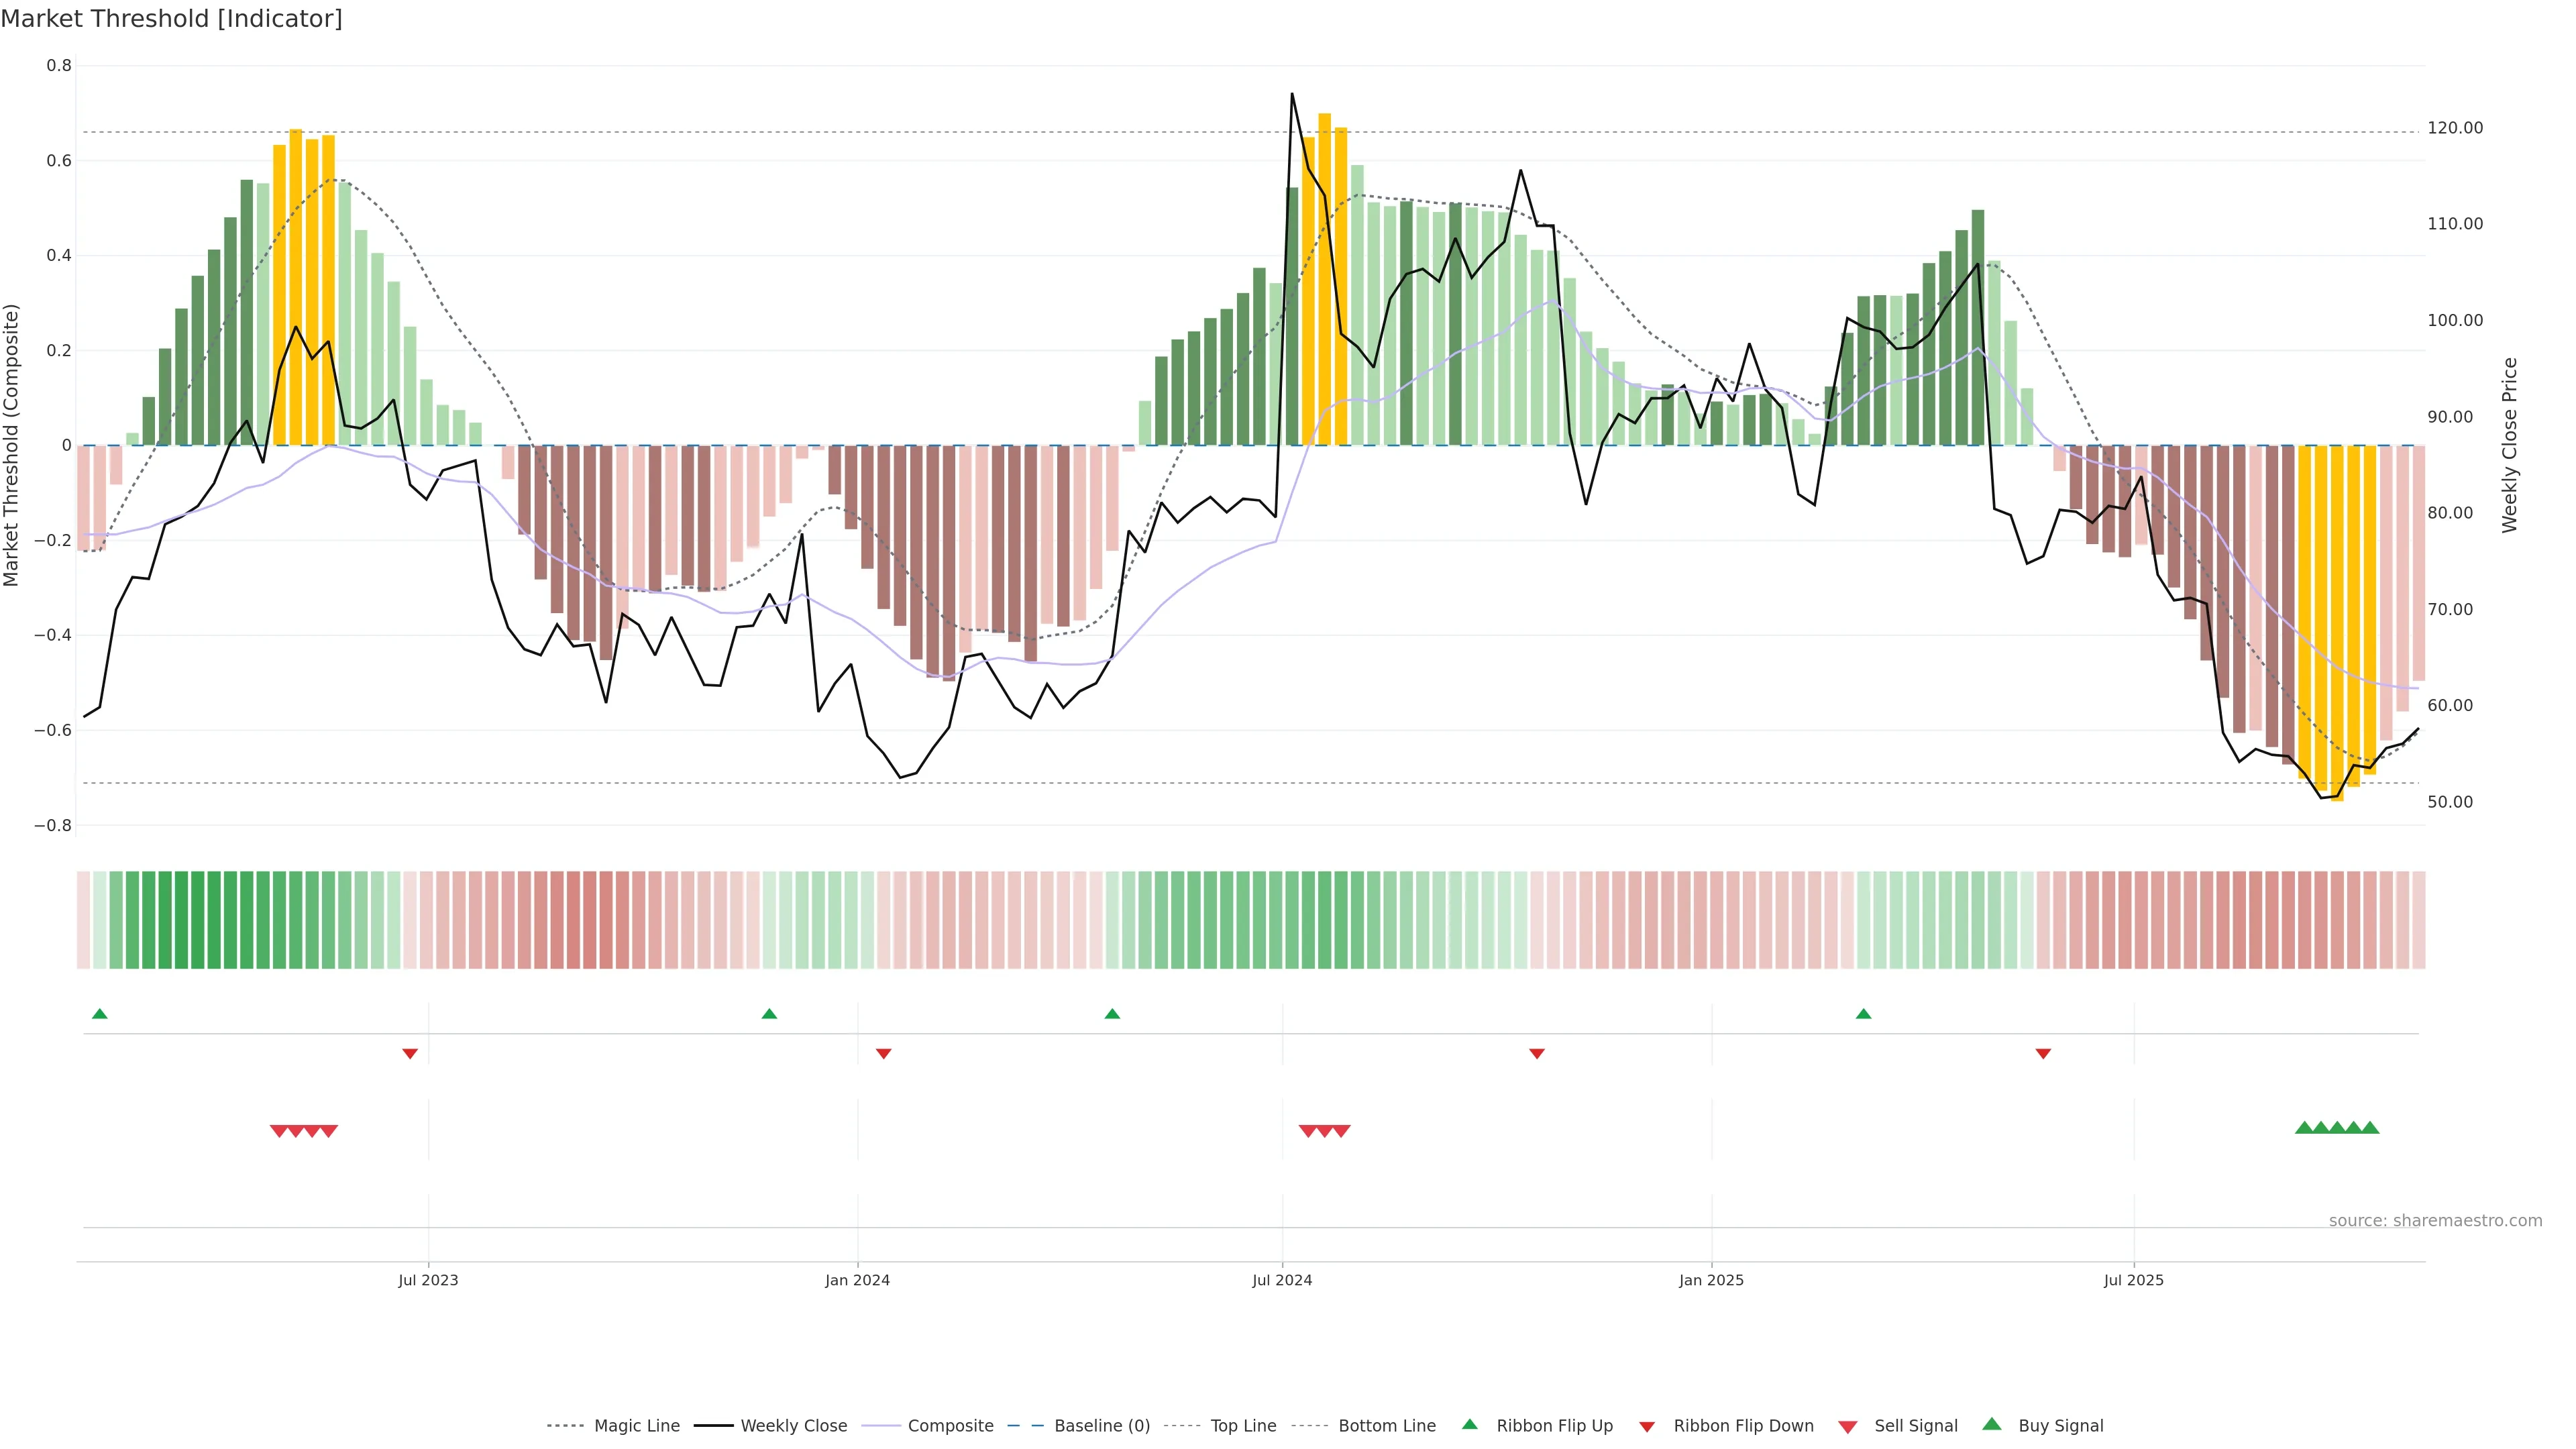Click rightmost buy signal triangle in 2025

[x=2370, y=1128]
